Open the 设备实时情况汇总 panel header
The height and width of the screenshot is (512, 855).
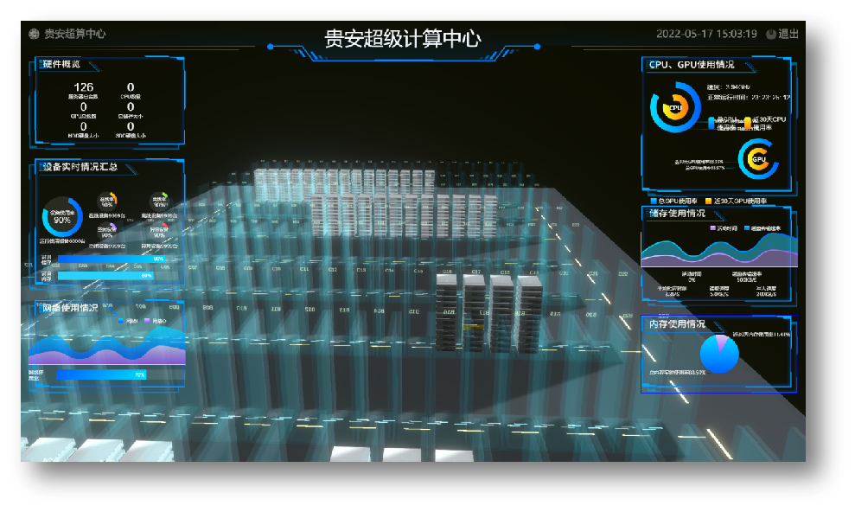tap(76, 167)
